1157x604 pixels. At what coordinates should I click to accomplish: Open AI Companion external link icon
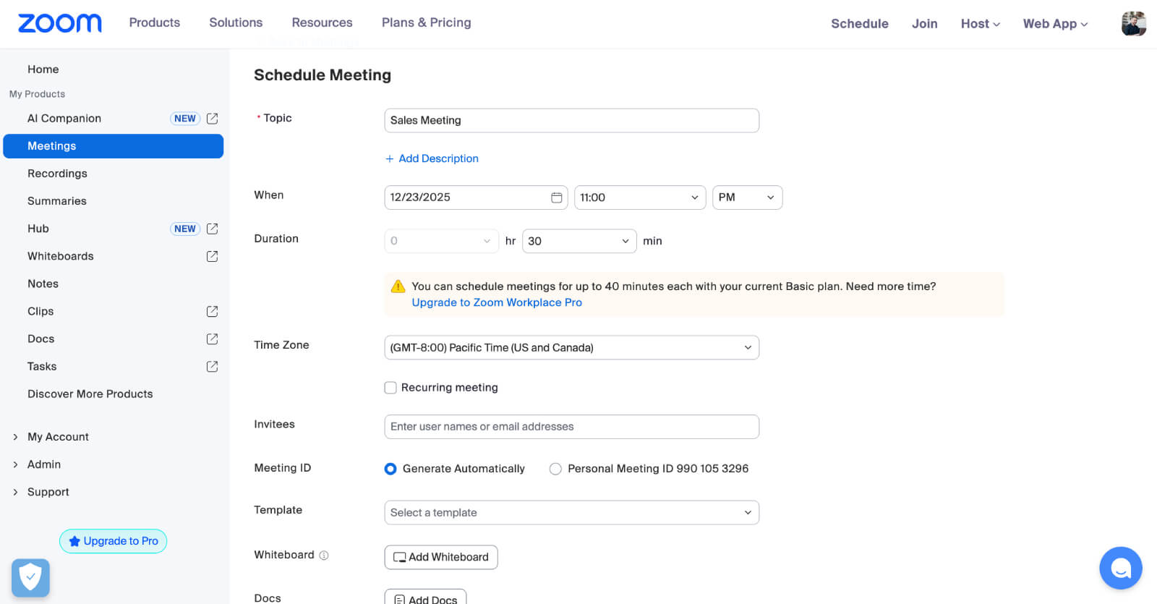(x=212, y=119)
